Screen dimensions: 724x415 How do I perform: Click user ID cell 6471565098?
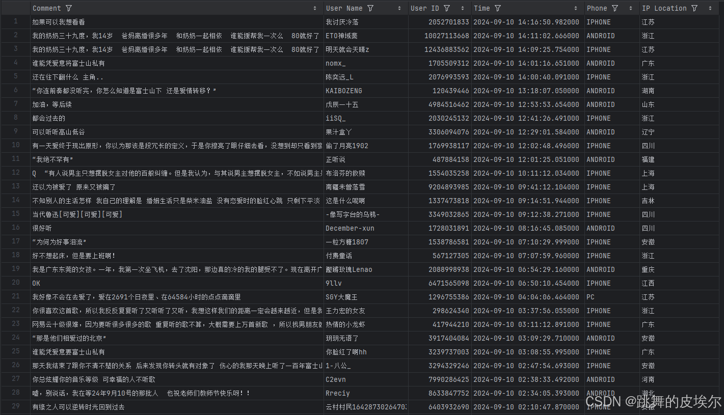[440, 283]
